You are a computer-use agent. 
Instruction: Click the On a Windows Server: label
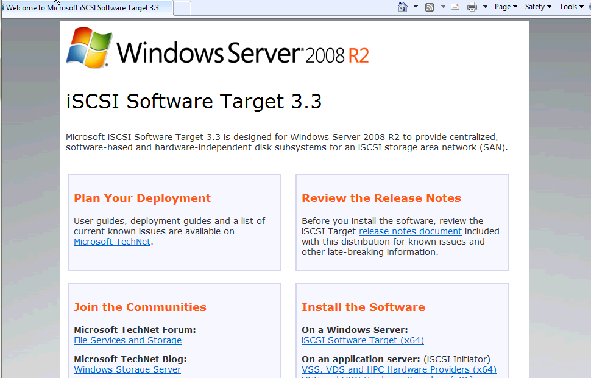(355, 330)
